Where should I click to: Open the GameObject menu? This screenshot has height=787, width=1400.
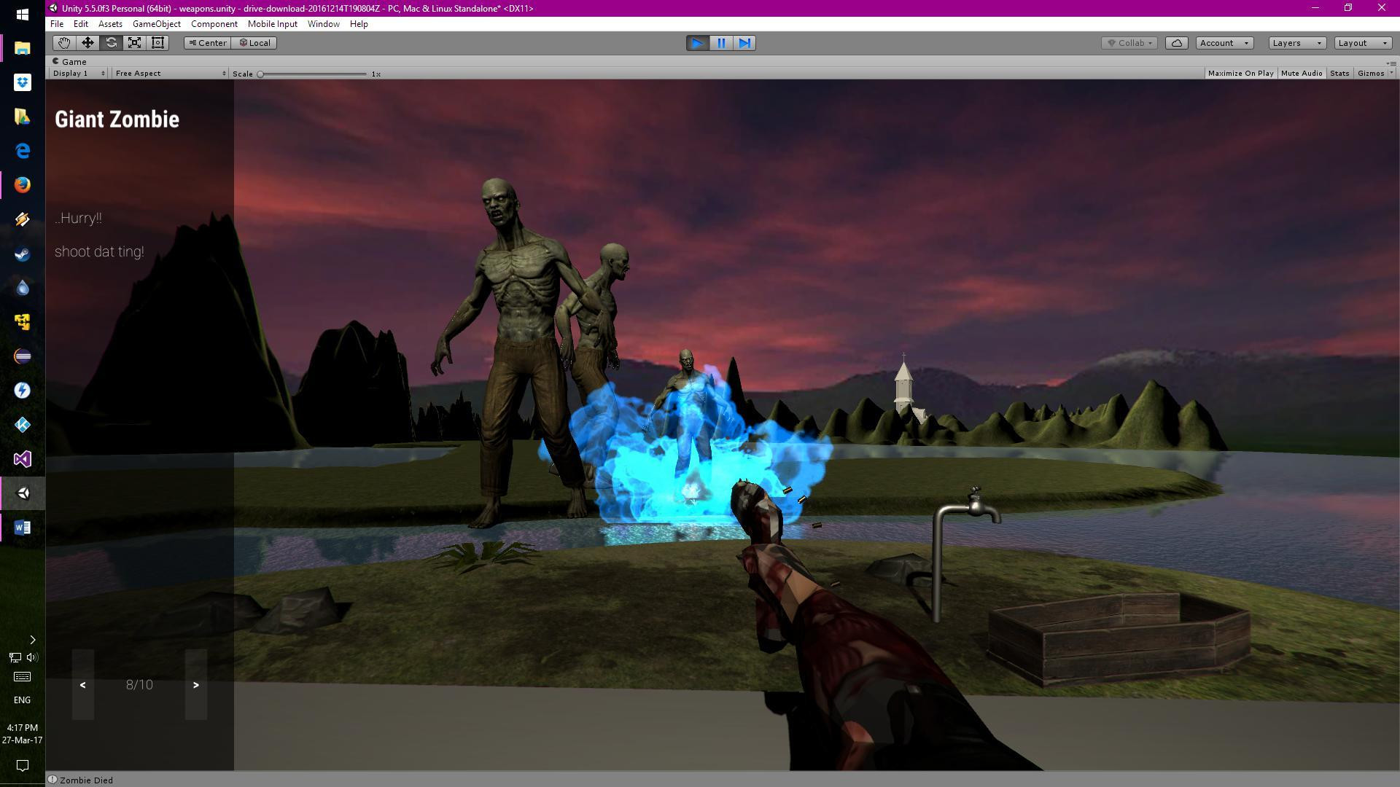point(156,24)
